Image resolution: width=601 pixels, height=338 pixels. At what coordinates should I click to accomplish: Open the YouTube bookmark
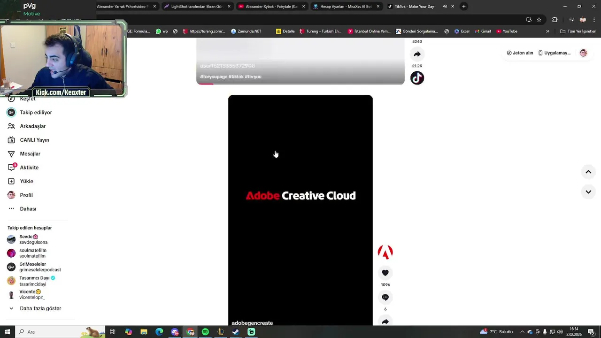tap(507, 31)
